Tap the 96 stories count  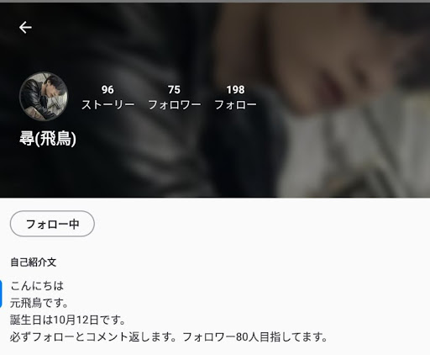click(107, 90)
